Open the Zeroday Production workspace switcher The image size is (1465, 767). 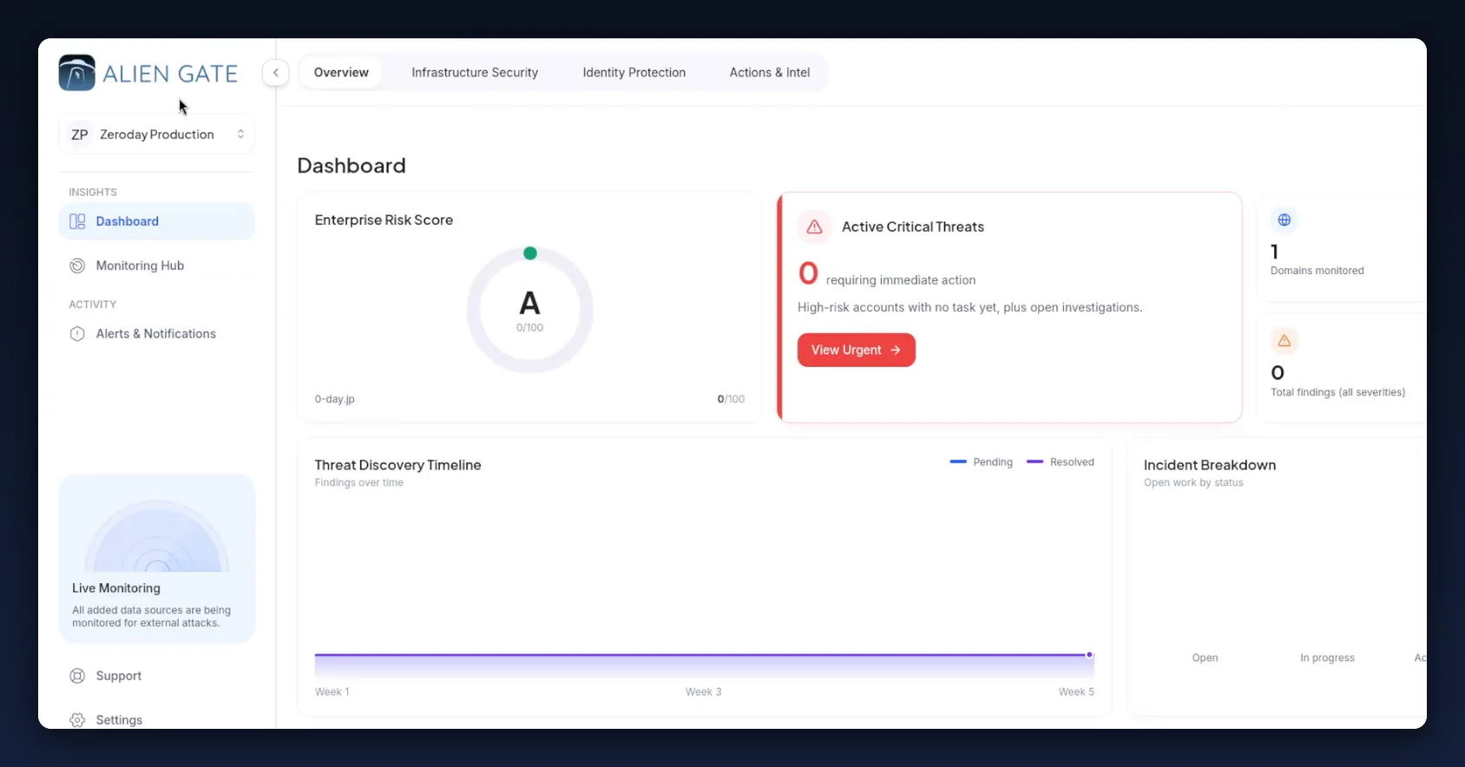coord(157,134)
